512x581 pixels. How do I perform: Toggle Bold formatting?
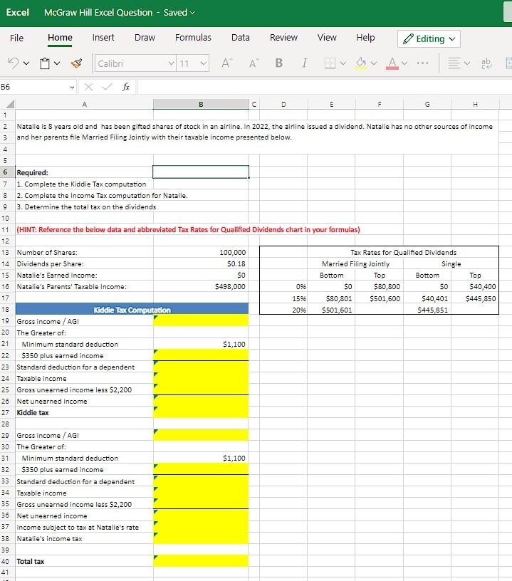click(279, 63)
